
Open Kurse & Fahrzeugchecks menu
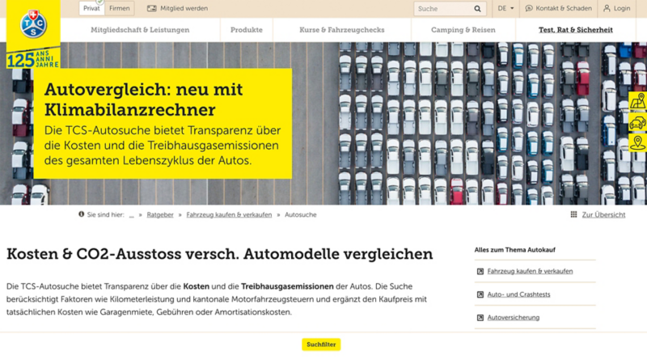tap(341, 30)
